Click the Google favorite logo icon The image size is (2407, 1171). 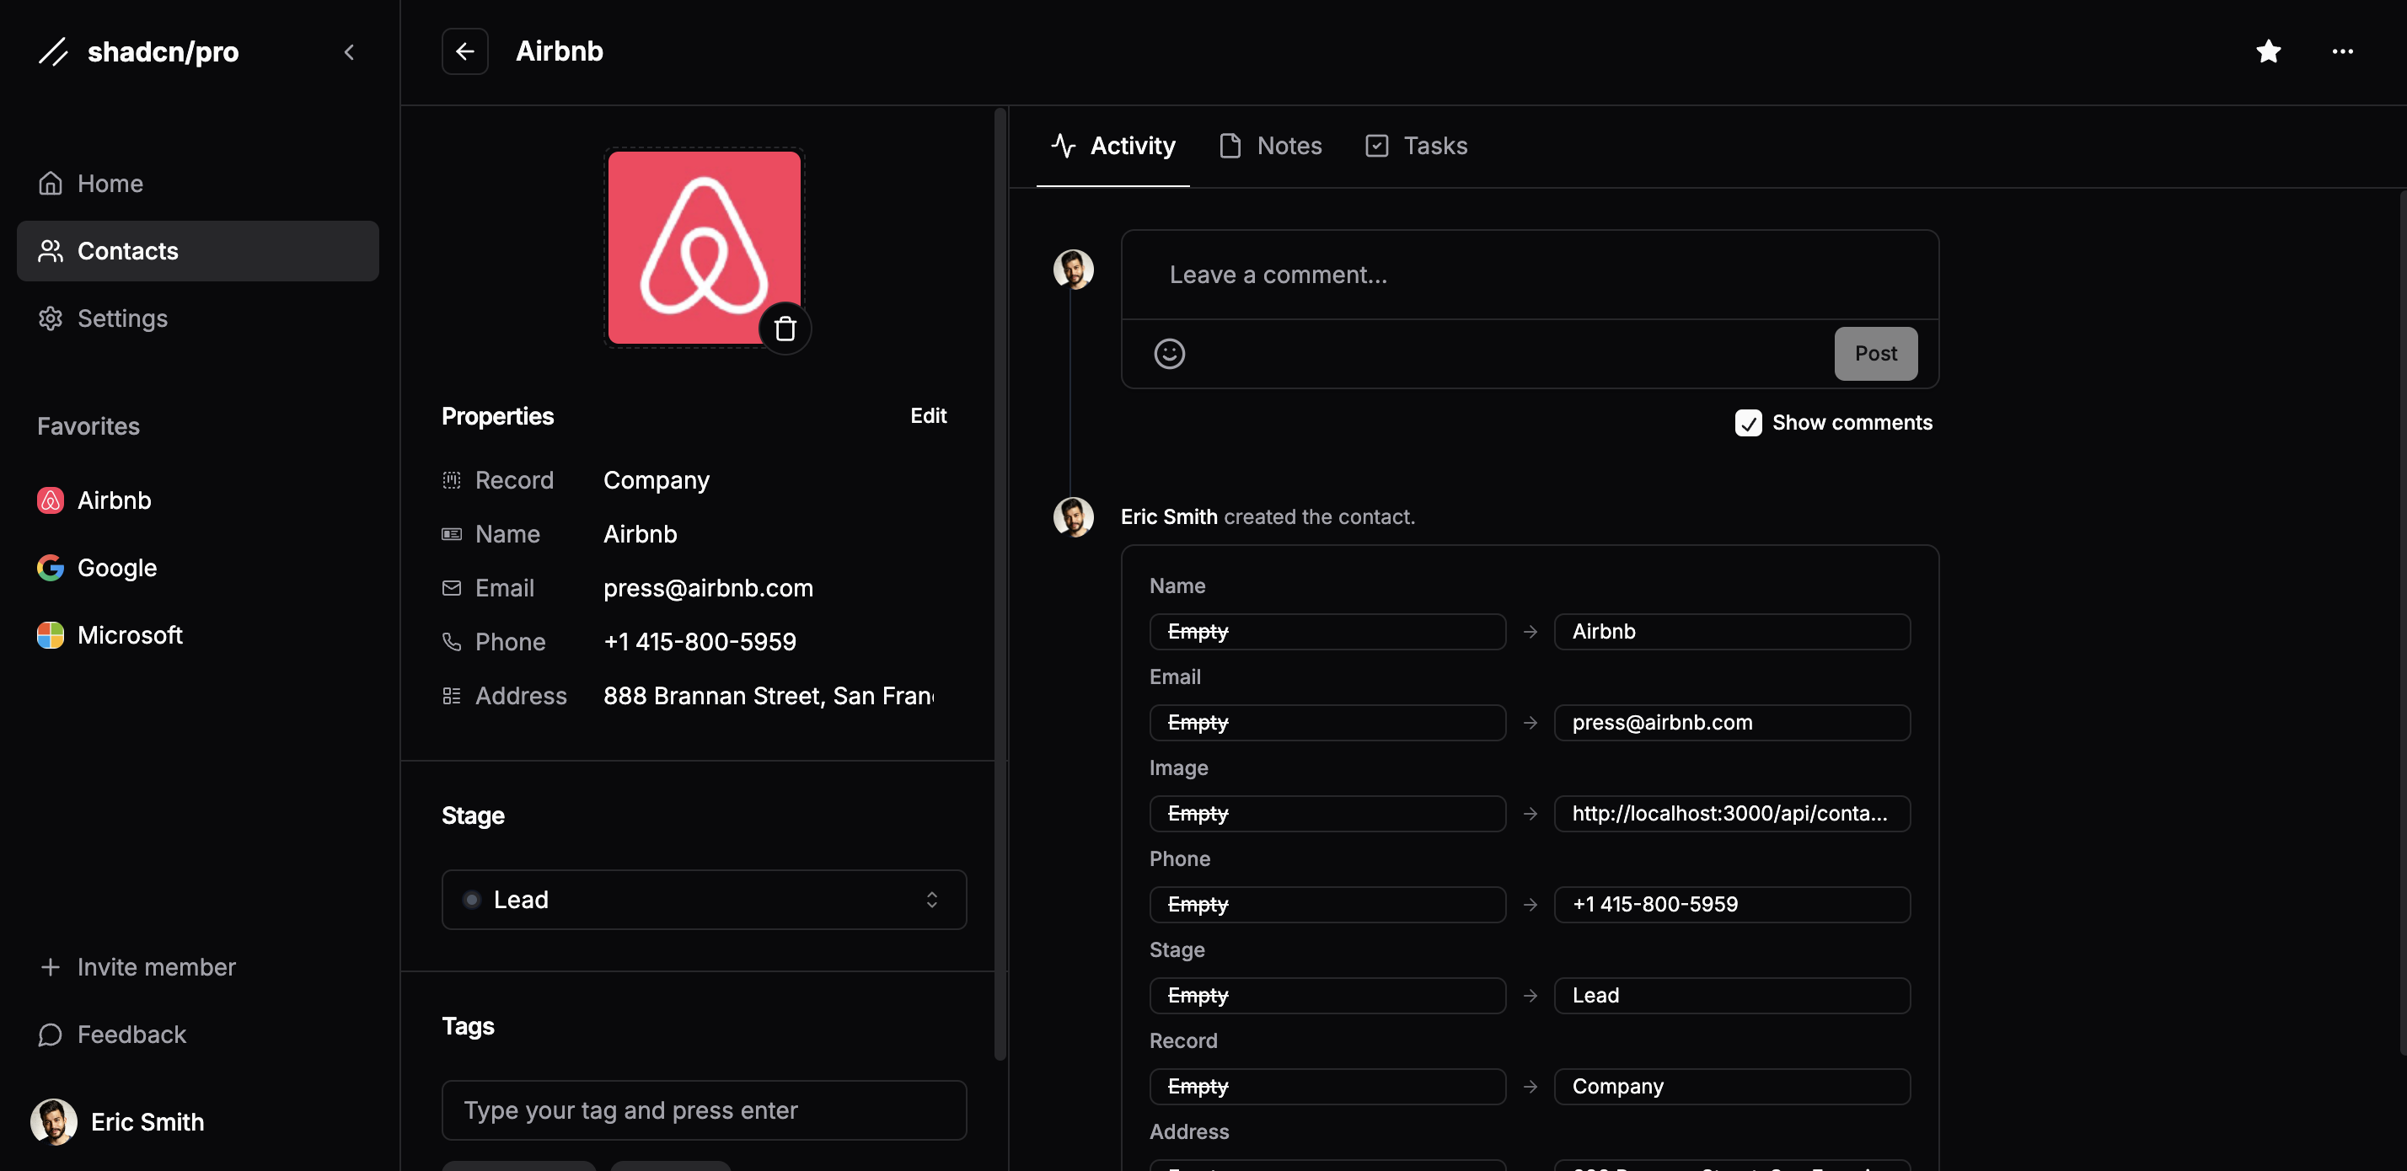coord(51,568)
